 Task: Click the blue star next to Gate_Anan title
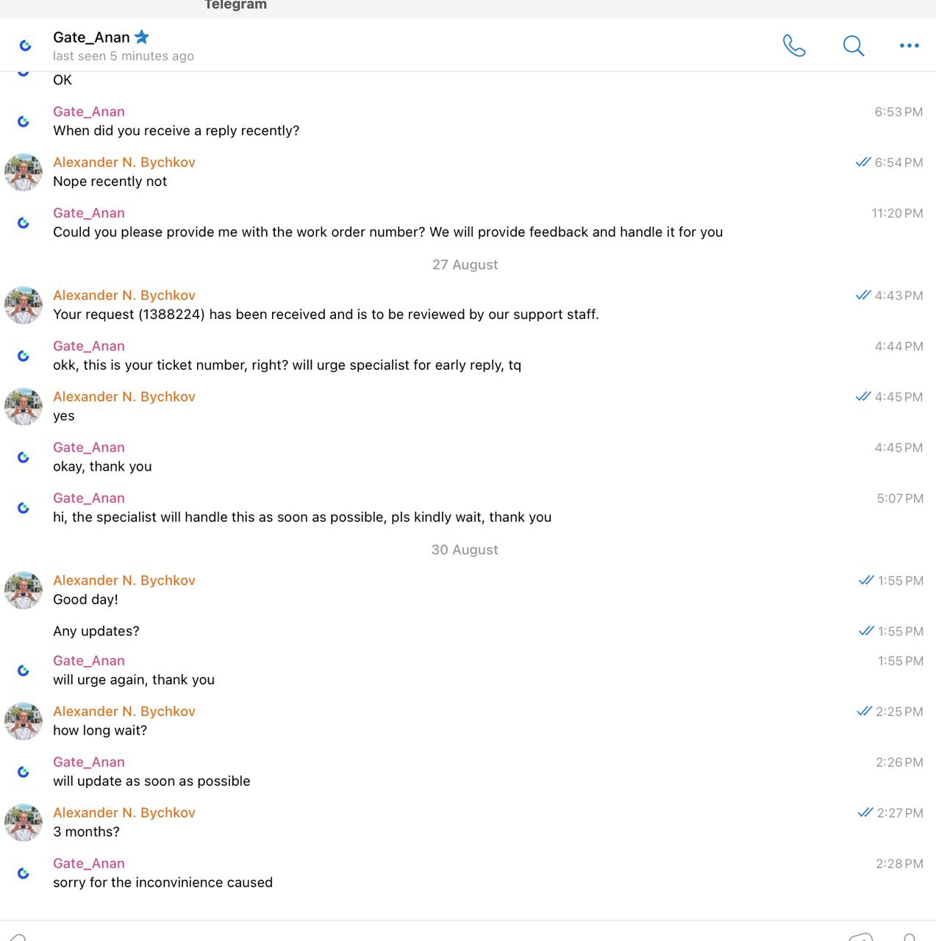142,37
